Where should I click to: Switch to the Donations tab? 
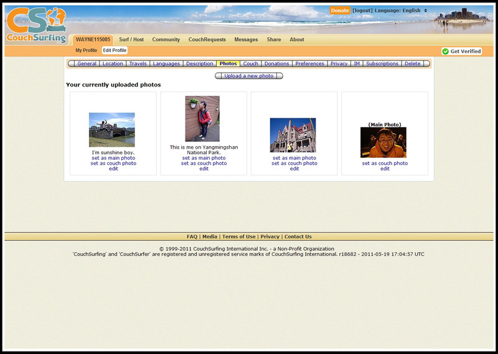(x=276, y=63)
